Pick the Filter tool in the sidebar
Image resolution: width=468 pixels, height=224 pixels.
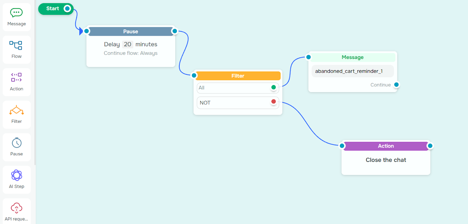pyautogui.click(x=16, y=114)
